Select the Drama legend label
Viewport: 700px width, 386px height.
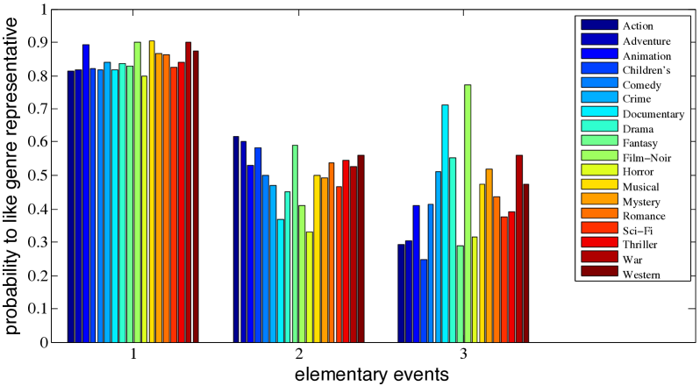638,128
